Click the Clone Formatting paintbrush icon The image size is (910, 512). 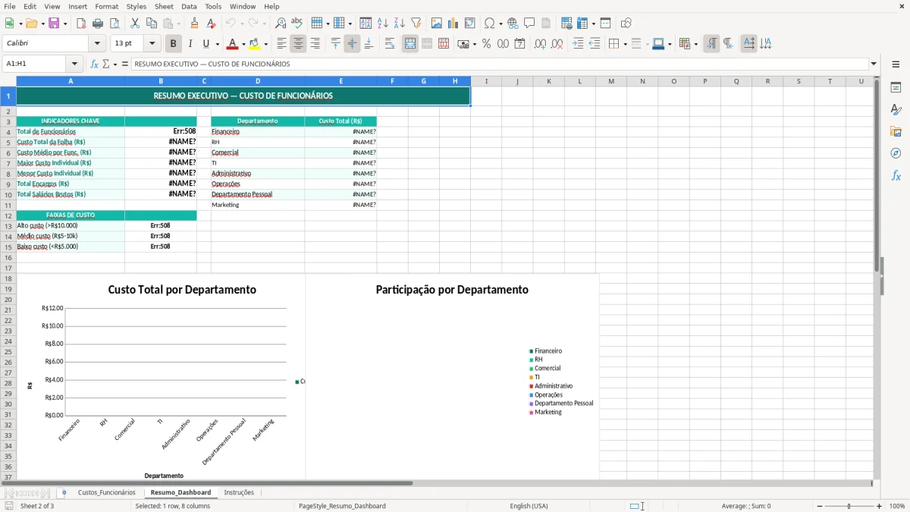click(194, 24)
